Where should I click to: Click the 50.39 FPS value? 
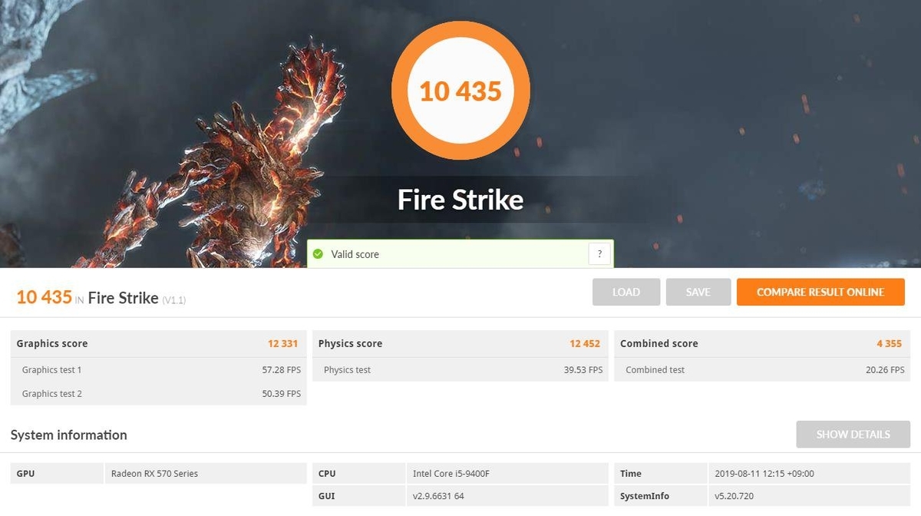tap(281, 393)
